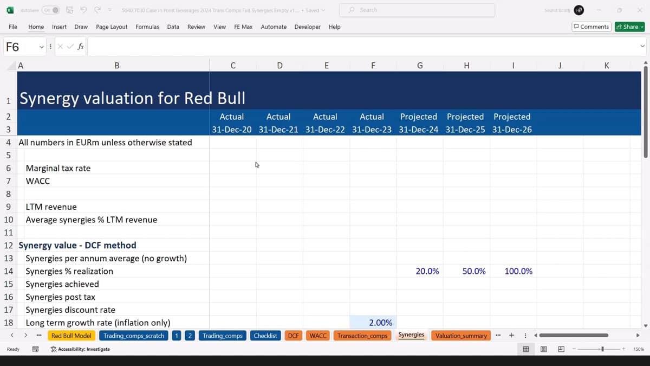Viewport: 650px width, 366px height.
Task: Click the Name Box showing F6
Action: tap(21, 47)
